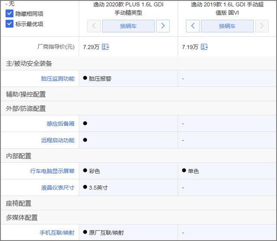Click the 7.29万 price text
Screen dimensions: 277x241
tap(91, 47)
